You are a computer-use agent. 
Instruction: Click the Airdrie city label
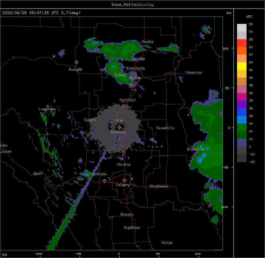click(124, 165)
